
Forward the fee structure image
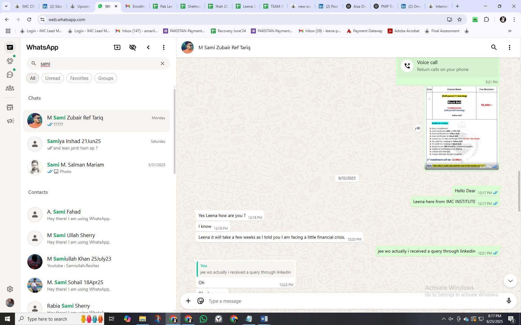(418, 128)
